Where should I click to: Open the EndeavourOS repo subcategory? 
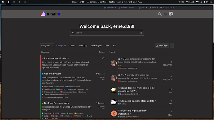[51, 92]
